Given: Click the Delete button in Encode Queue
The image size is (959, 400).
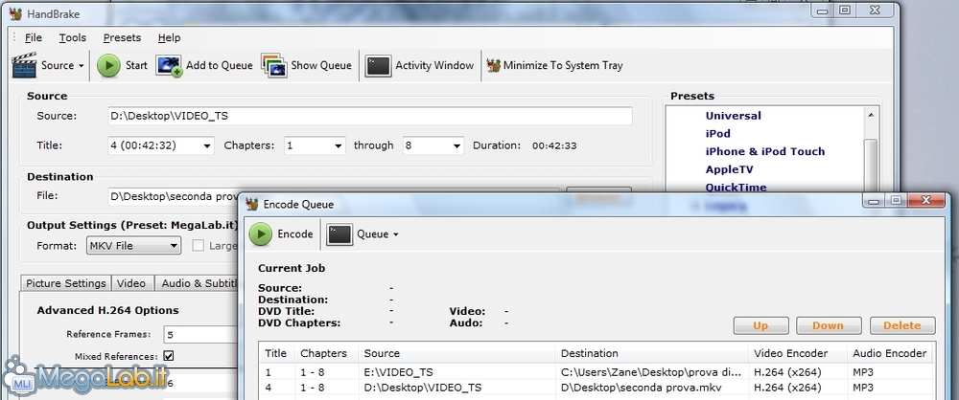Looking at the screenshot, I should pos(902,325).
